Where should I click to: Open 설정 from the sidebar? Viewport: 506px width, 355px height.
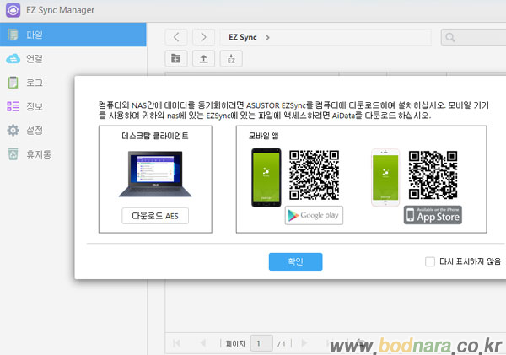click(34, 131)
